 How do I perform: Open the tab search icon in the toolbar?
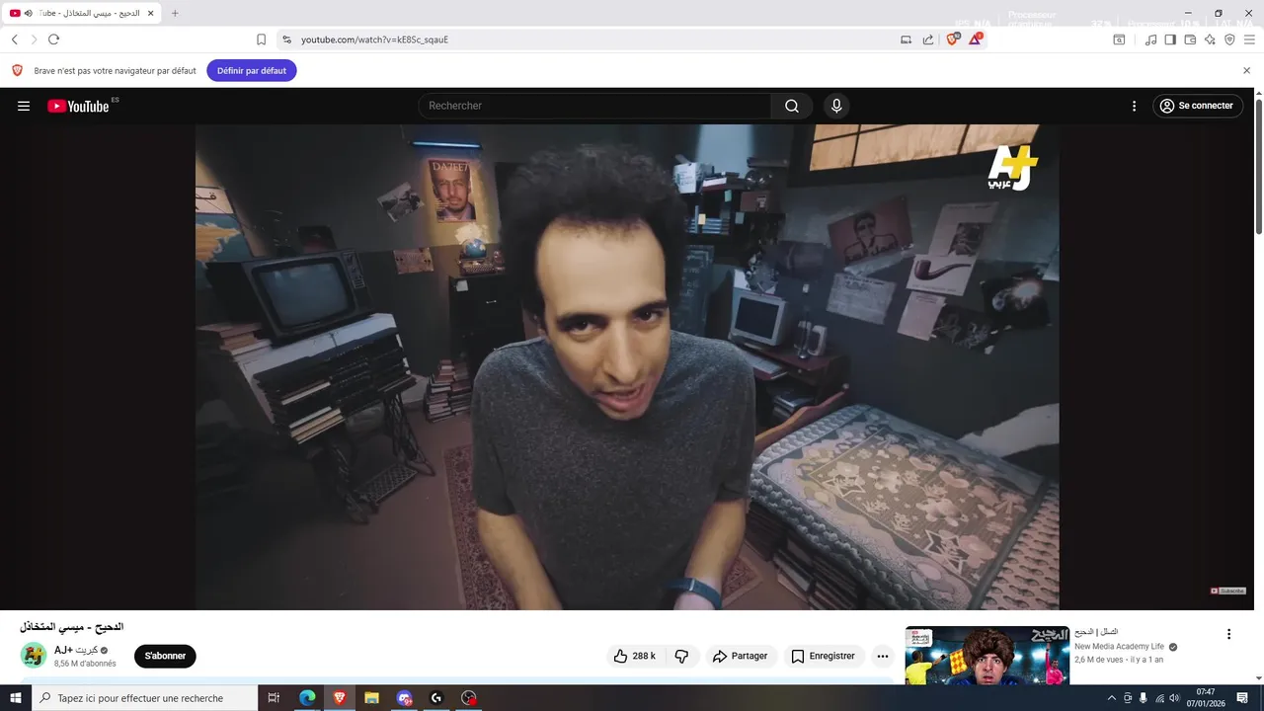[1119, 39]
